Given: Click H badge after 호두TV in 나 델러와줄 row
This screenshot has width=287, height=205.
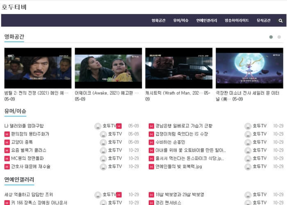Looking at the screenshot, I should click(x=119, y=126).
